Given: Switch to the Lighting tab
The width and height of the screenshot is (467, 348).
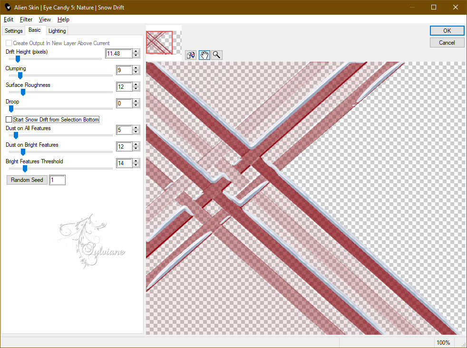Looking at the screenshot, I should pyautogui.click(x=57, y=31).
